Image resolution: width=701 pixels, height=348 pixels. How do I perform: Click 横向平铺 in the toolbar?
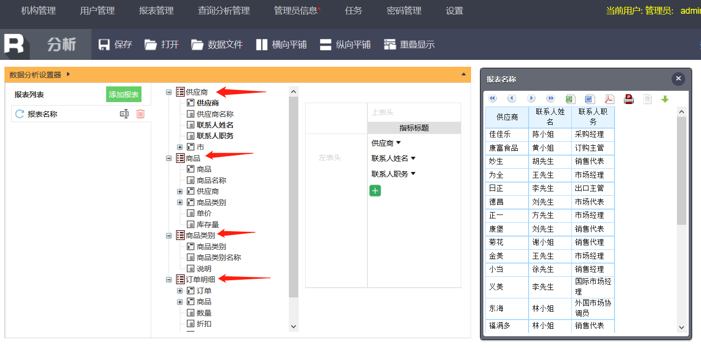point(281,45)
